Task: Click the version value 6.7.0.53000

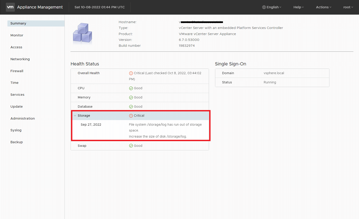Action: tap(189, 40)
